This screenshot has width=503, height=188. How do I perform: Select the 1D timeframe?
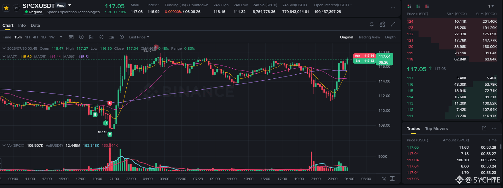pyautogui.click(x=43, y=37)
